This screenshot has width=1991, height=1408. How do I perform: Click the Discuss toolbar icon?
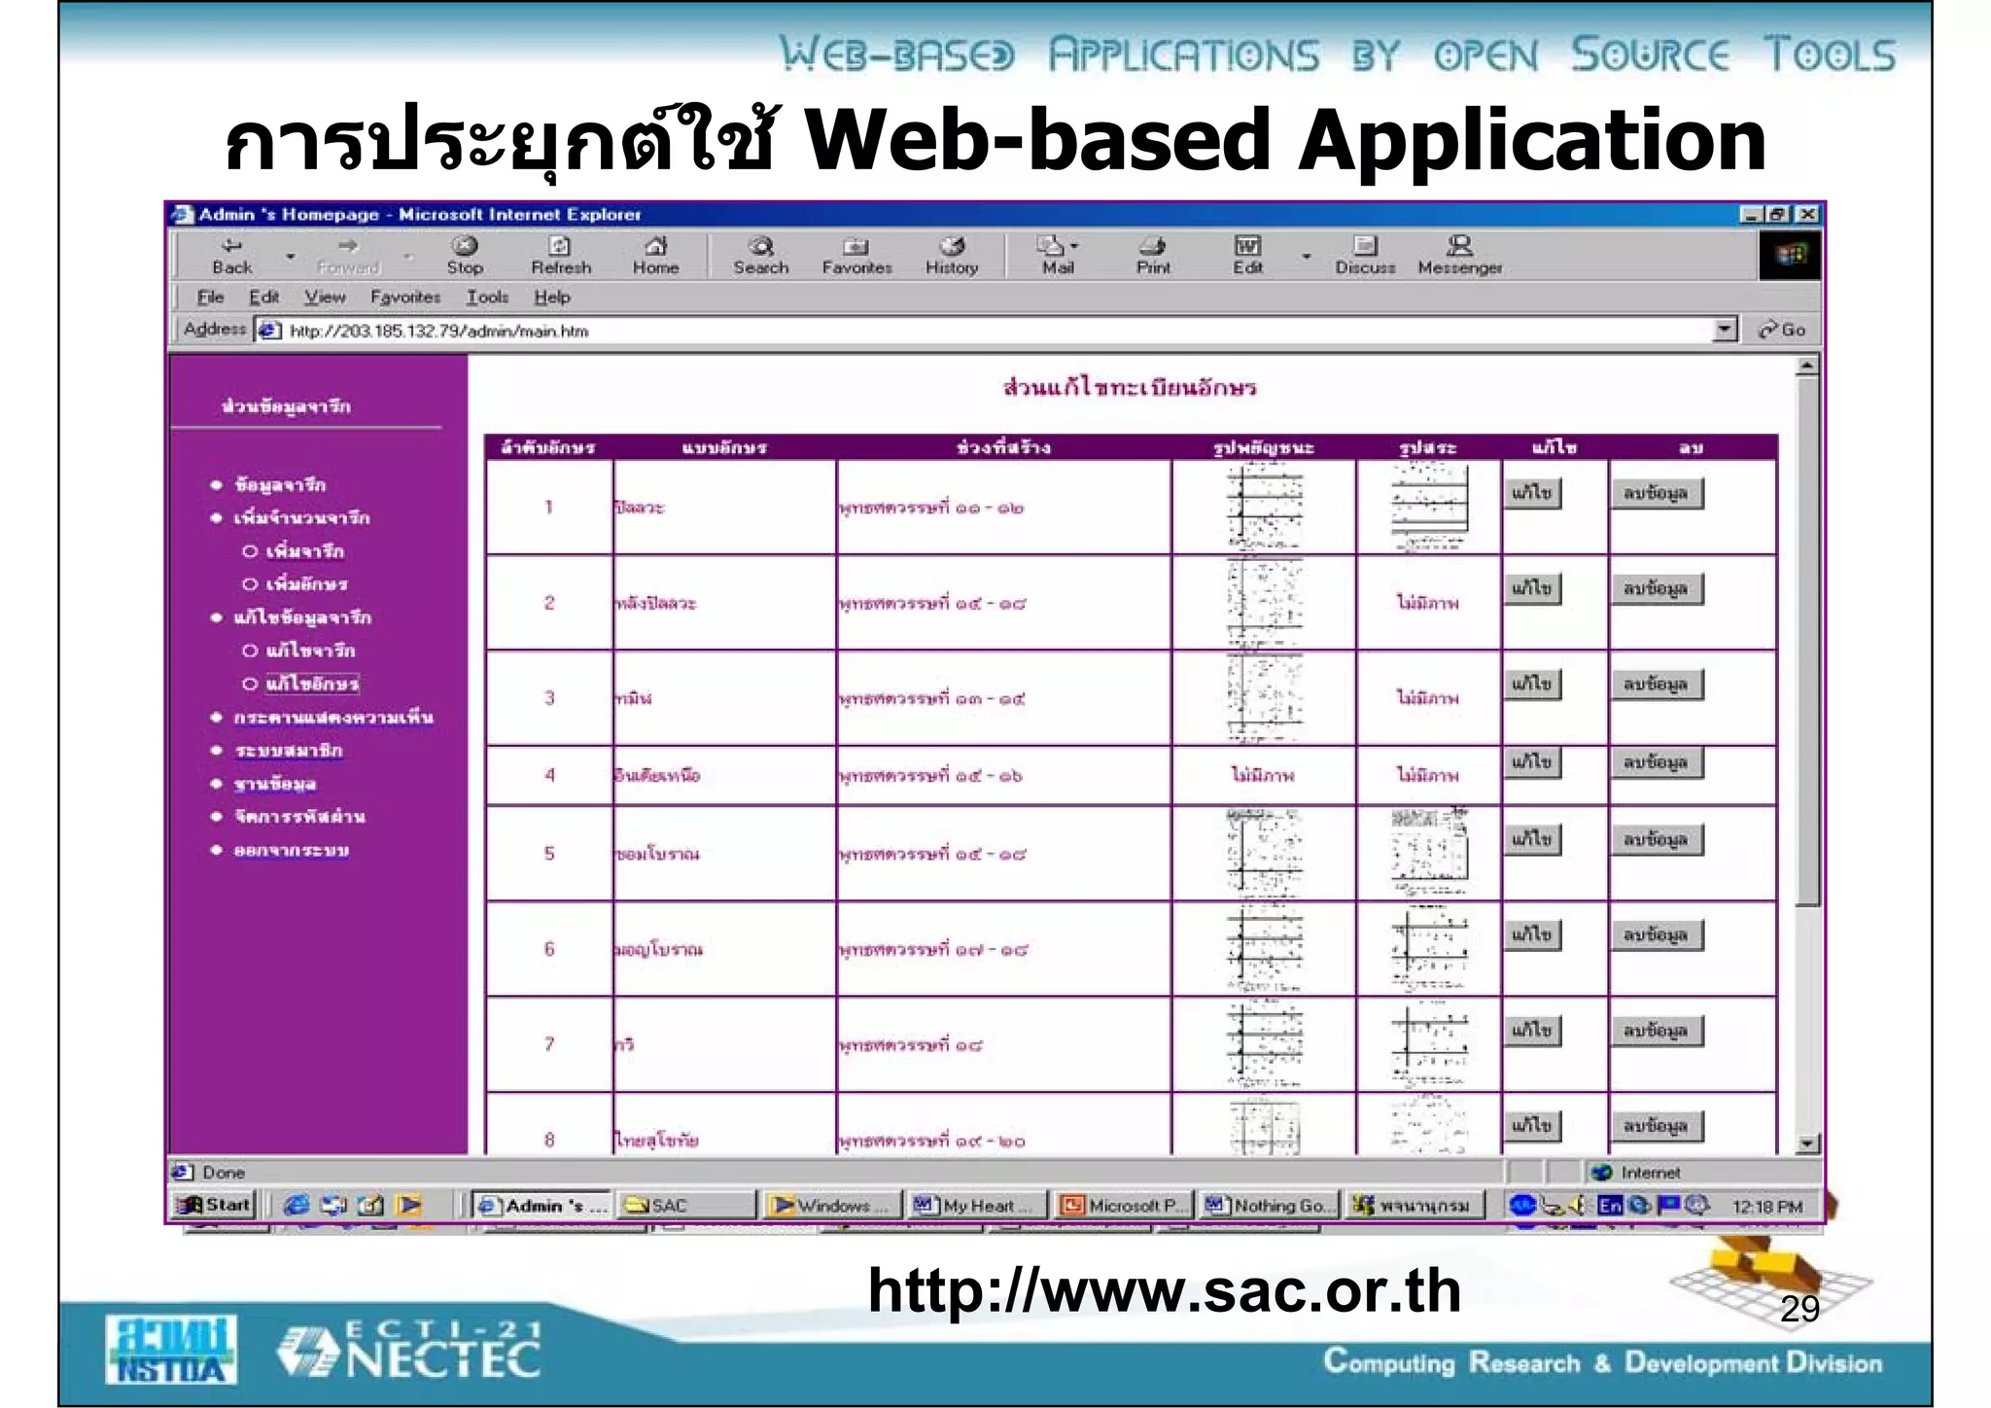[1365, 256]
